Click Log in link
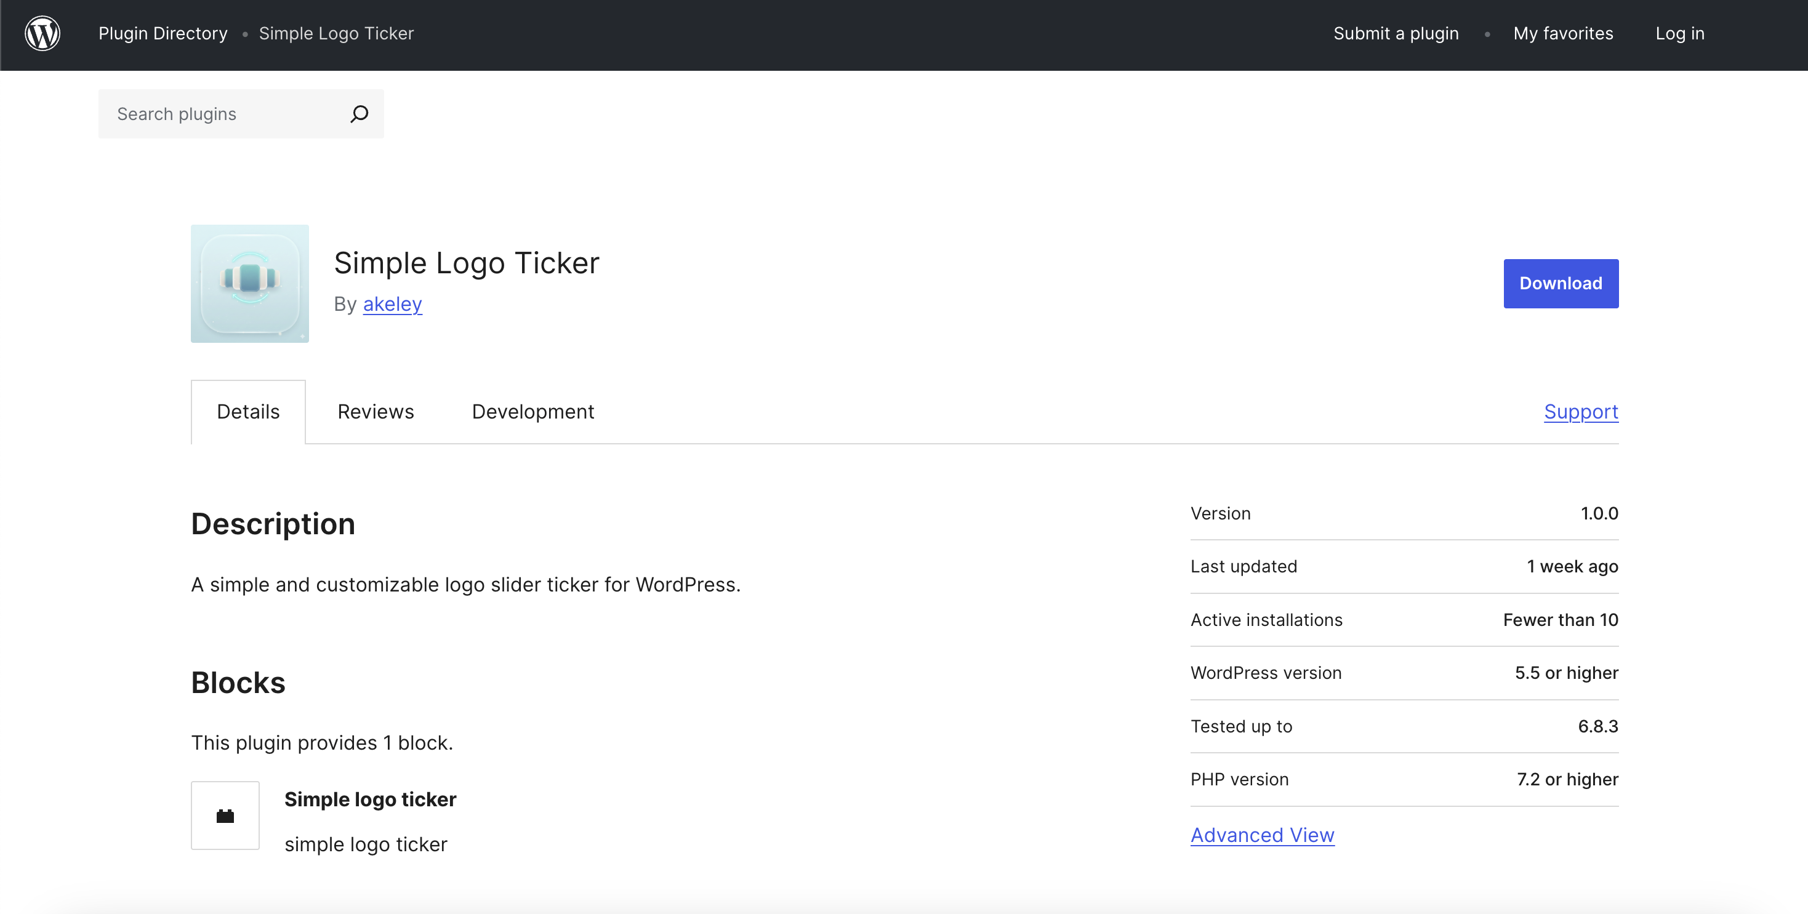The width and height of the screenshot is (1808, 914). tap(1679, 34)
